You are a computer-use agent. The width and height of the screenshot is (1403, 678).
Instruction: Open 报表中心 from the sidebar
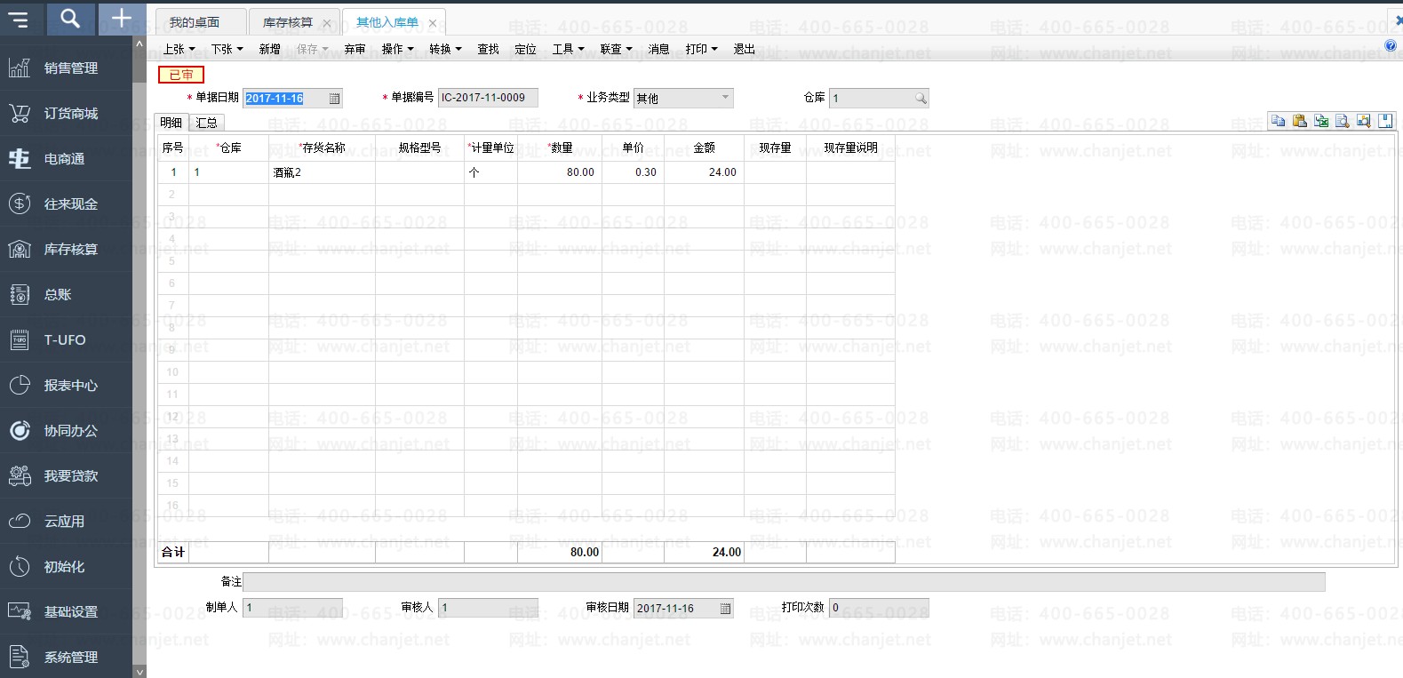pos(67,385)
